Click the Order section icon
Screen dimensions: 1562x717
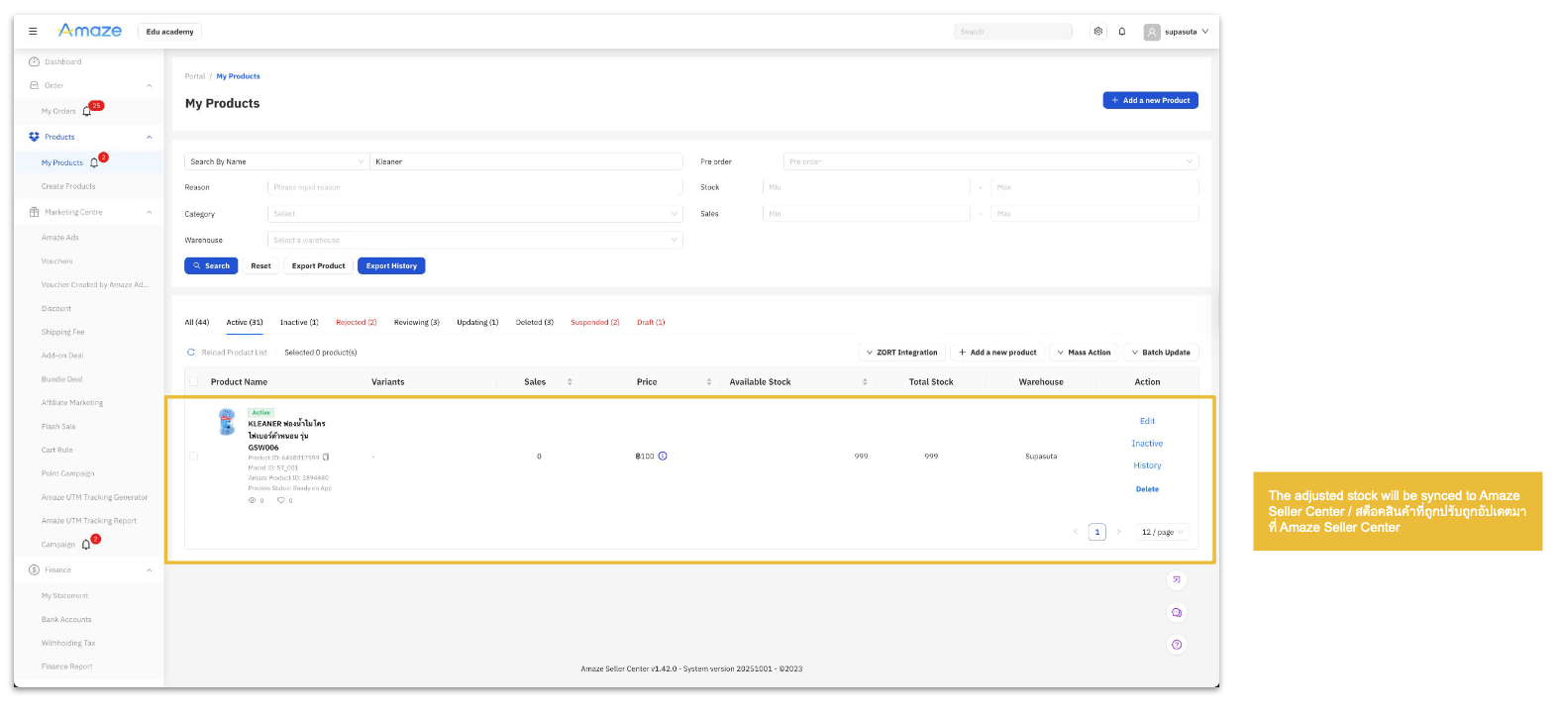[x=34, y=85]
